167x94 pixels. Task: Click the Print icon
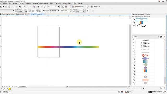(x=9, y=7)
